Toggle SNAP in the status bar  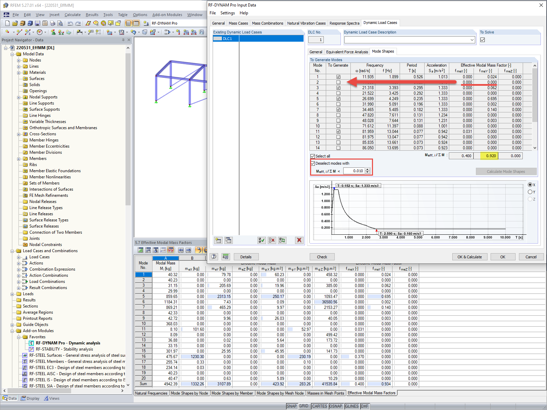tap(292, 406)
